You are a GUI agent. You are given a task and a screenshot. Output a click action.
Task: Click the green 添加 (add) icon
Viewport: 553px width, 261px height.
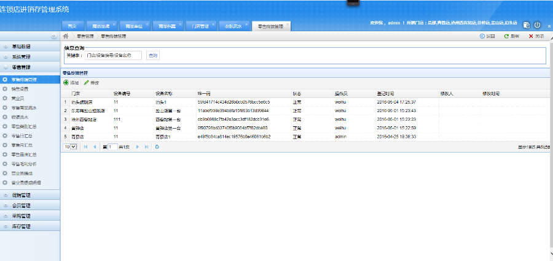click(66, 82)
